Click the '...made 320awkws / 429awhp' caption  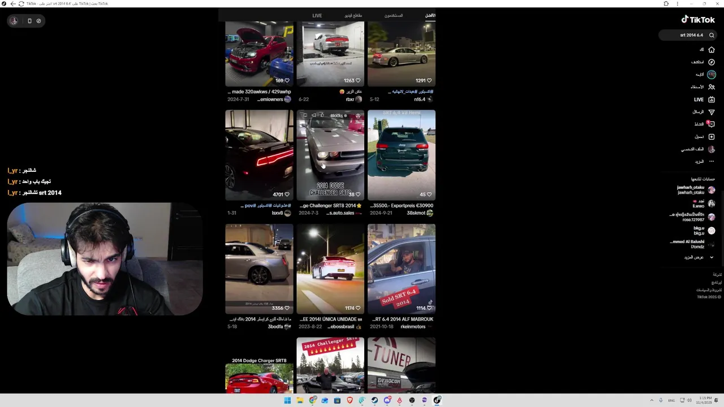[x=260, y=92]
